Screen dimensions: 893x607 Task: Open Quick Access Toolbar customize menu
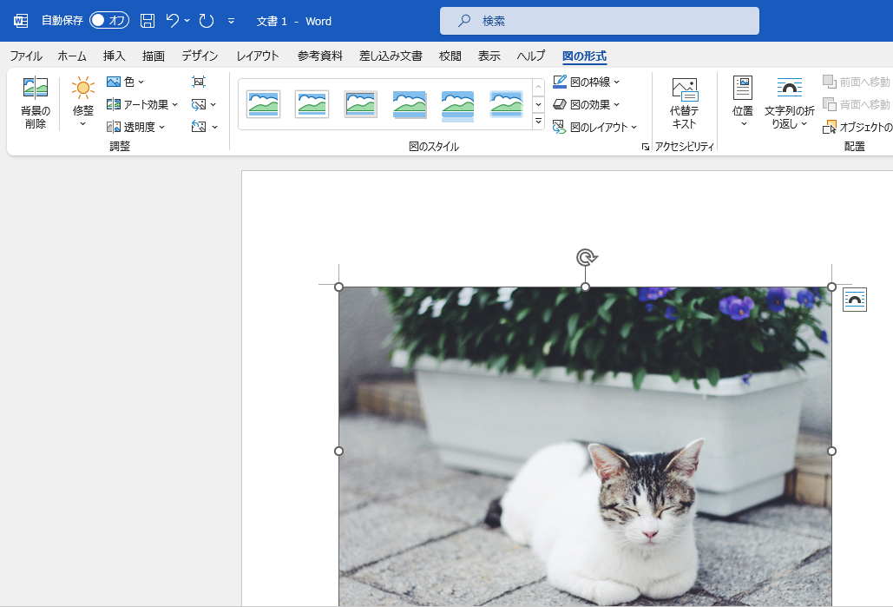point(231,21)
